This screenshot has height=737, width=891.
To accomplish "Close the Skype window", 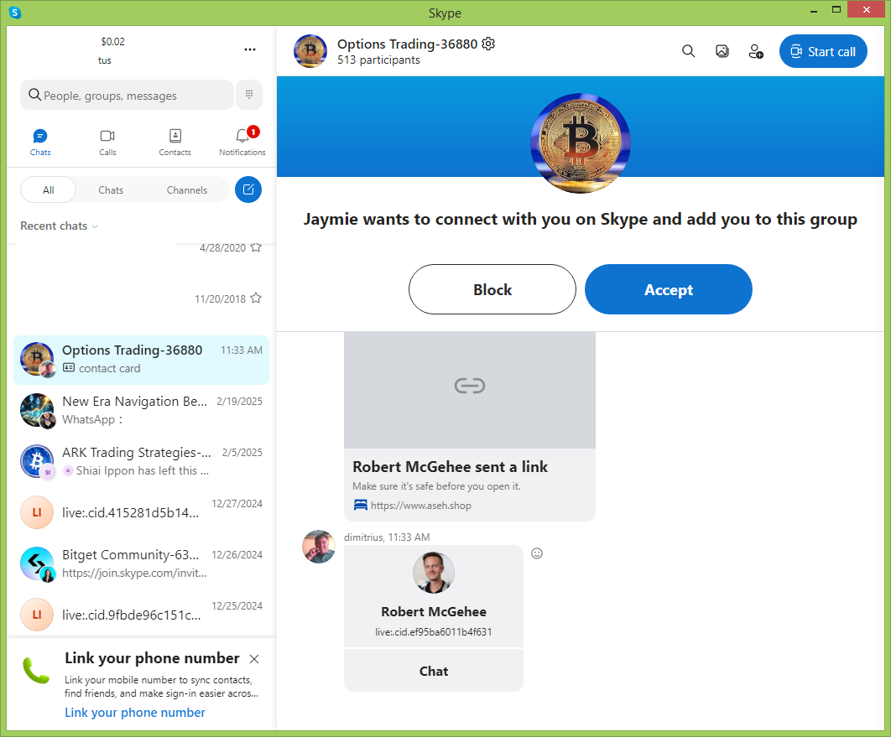I will (867, 10).
